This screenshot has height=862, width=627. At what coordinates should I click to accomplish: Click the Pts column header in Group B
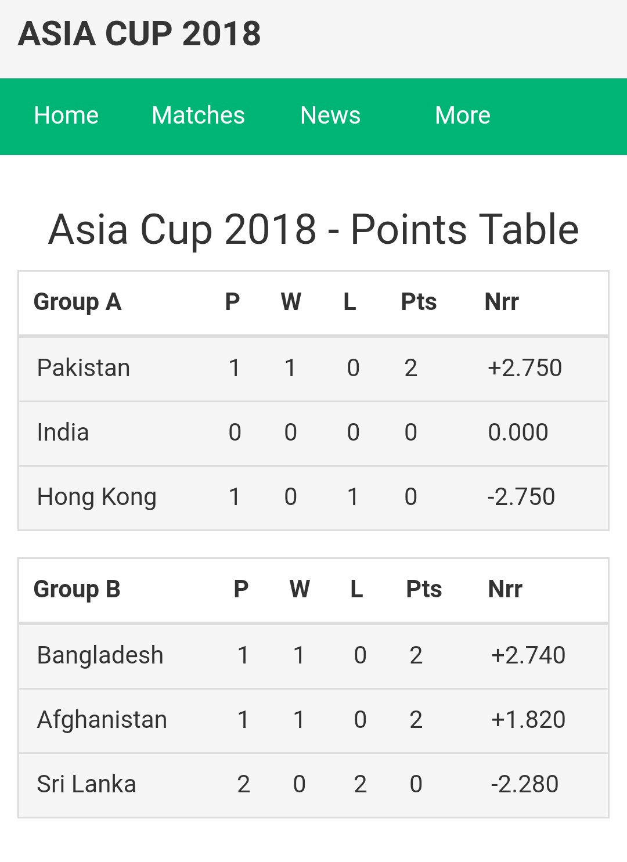pyautogui.click(x=424, y=589)
